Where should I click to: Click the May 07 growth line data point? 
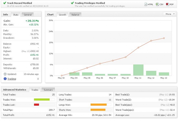tap(113, 60)
